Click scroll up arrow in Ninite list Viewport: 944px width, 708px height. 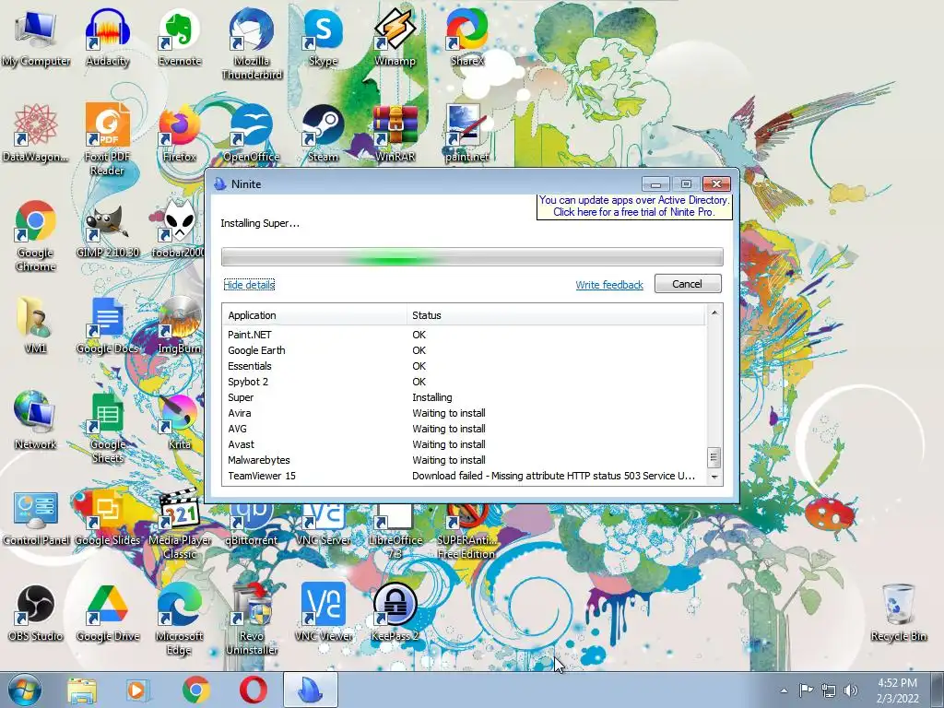click(714, 313)
